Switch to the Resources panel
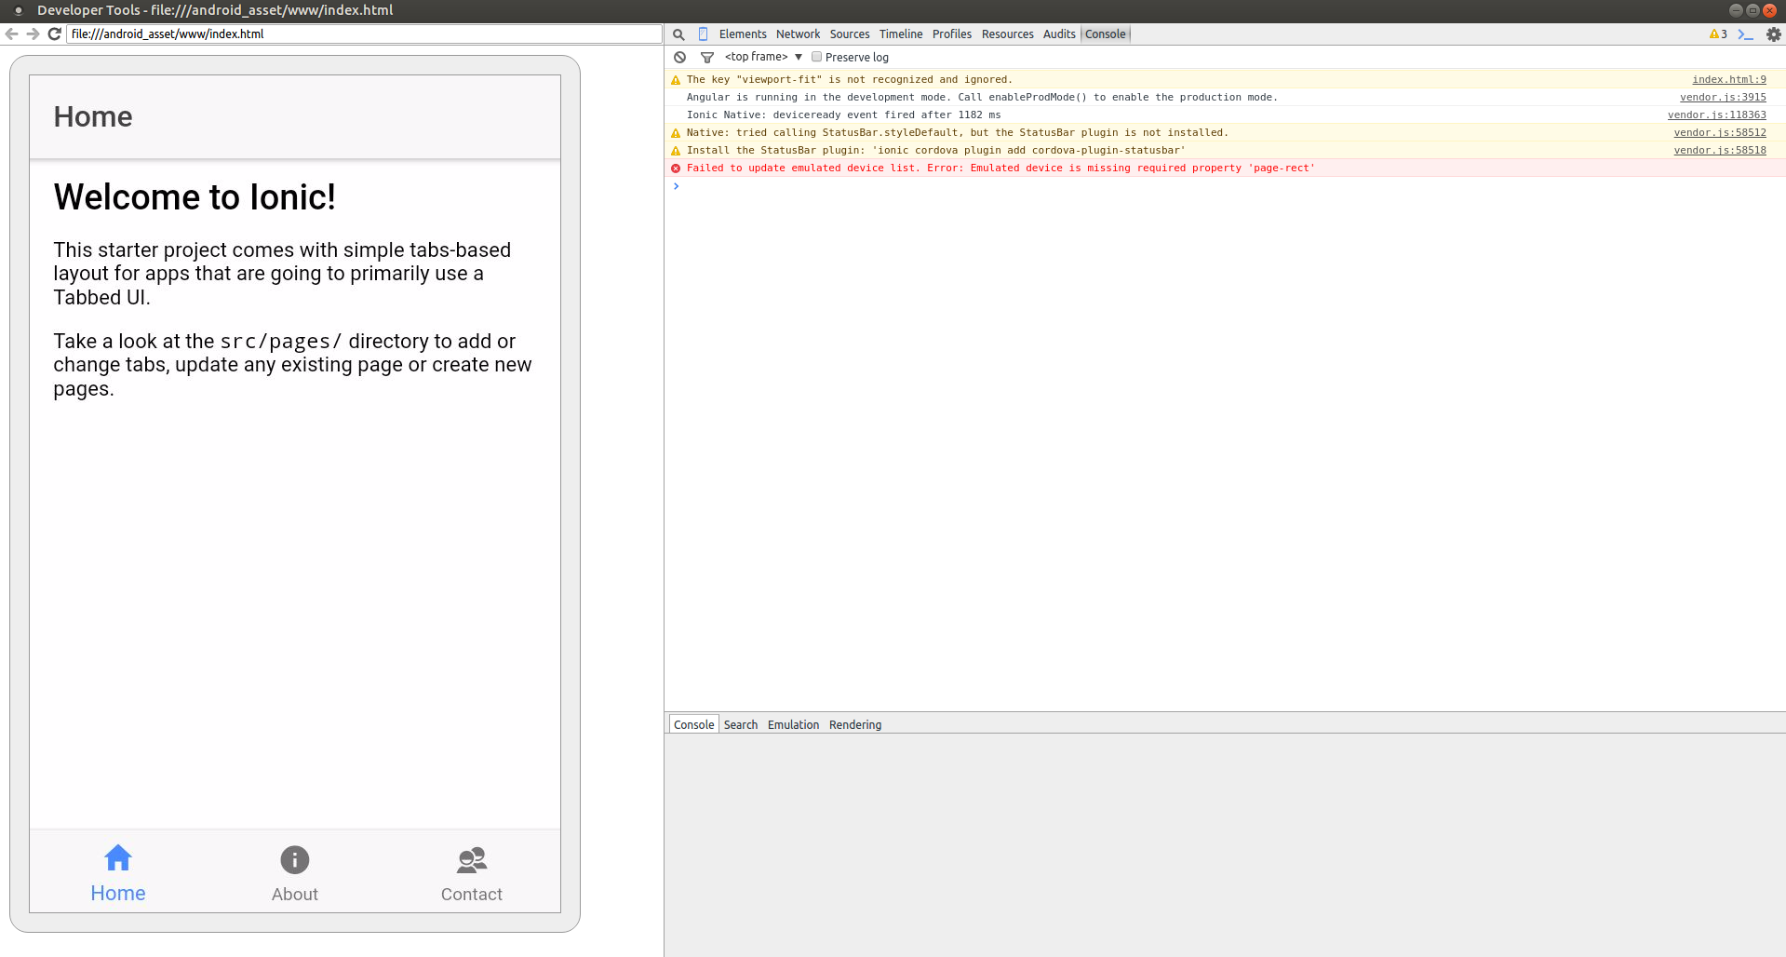1786x957 pixels. pyautogui.click(x=1008, y=34)
